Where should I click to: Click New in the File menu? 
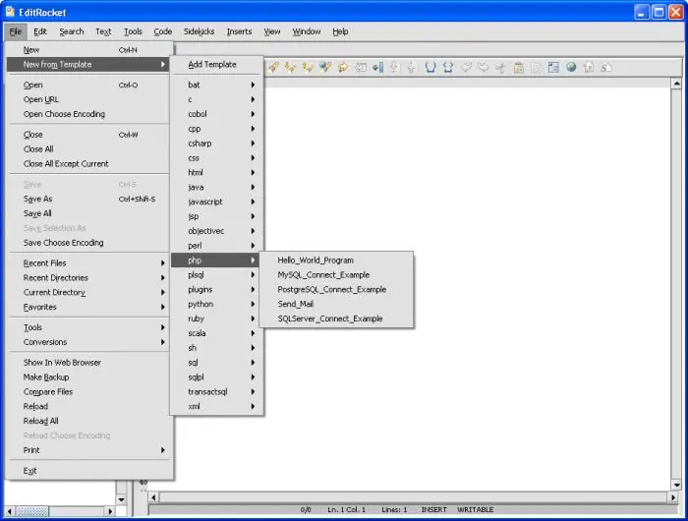(x=89, y=49)
